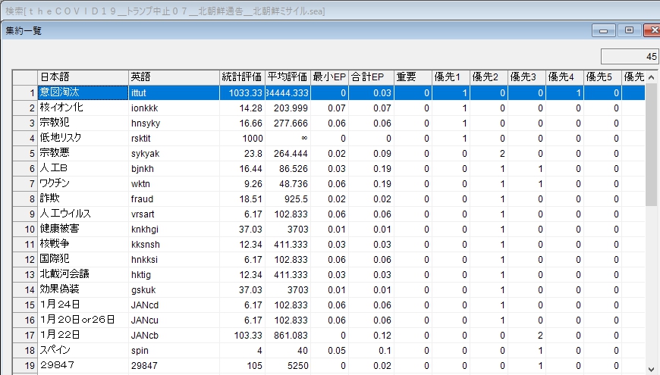660x375 pixels.
Task: Select the ワクチン cell
Action: [83, 183]
